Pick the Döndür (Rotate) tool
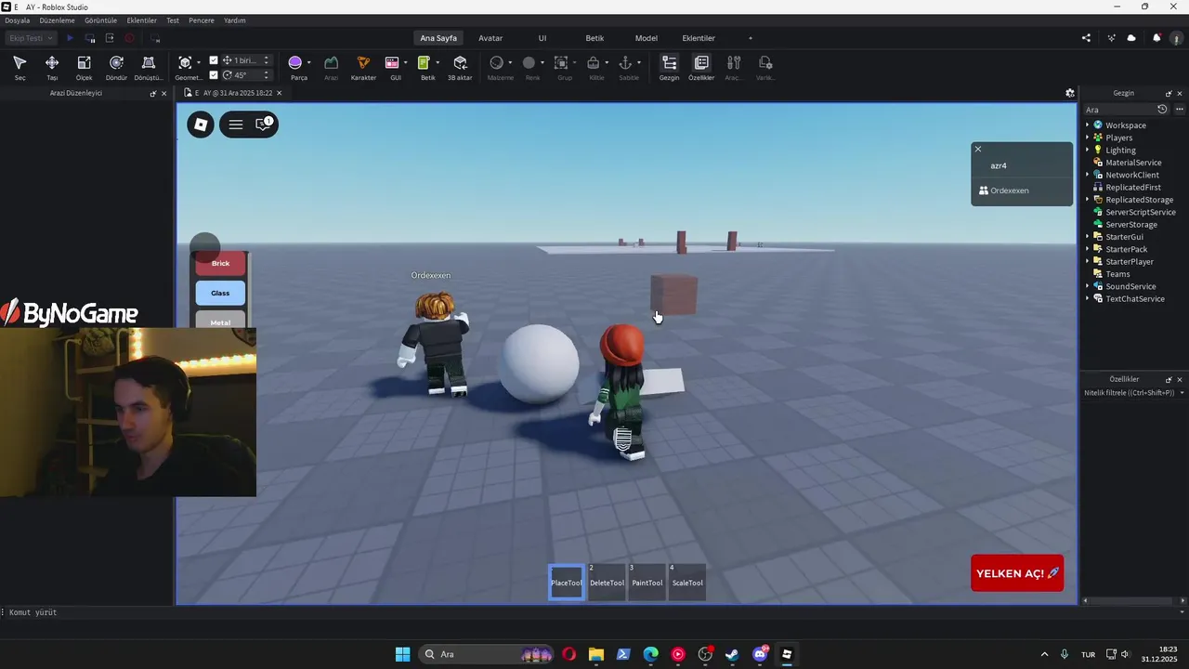 (116, 67)
